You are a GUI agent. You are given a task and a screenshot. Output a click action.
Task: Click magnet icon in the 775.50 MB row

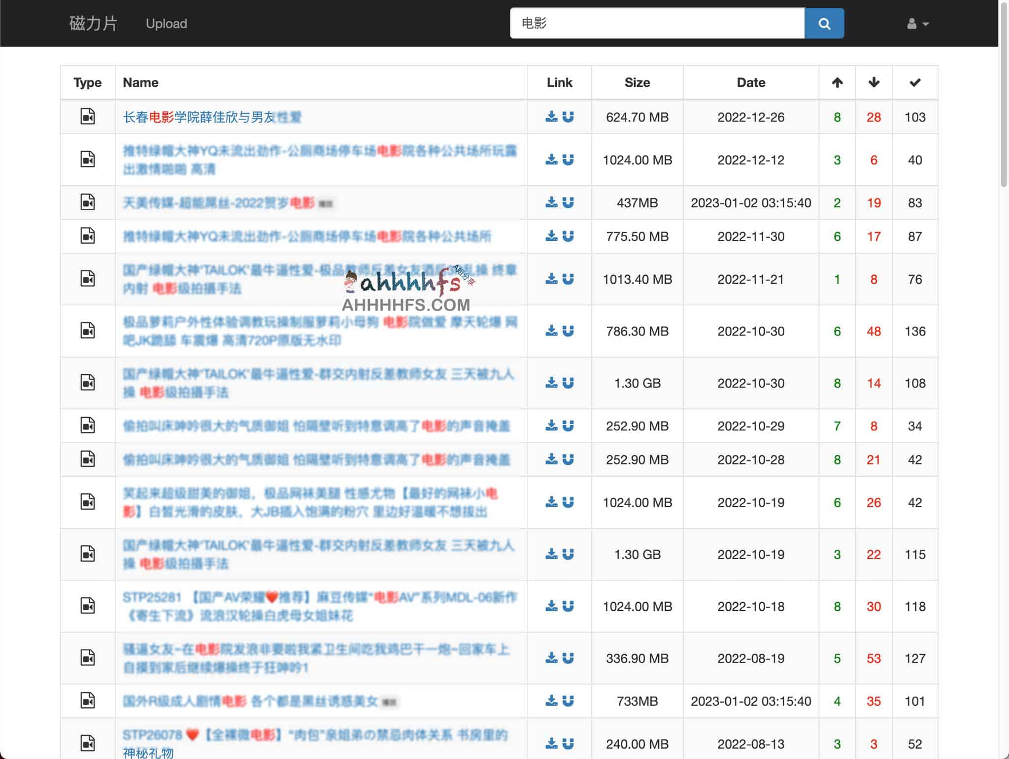click(568, 236)
